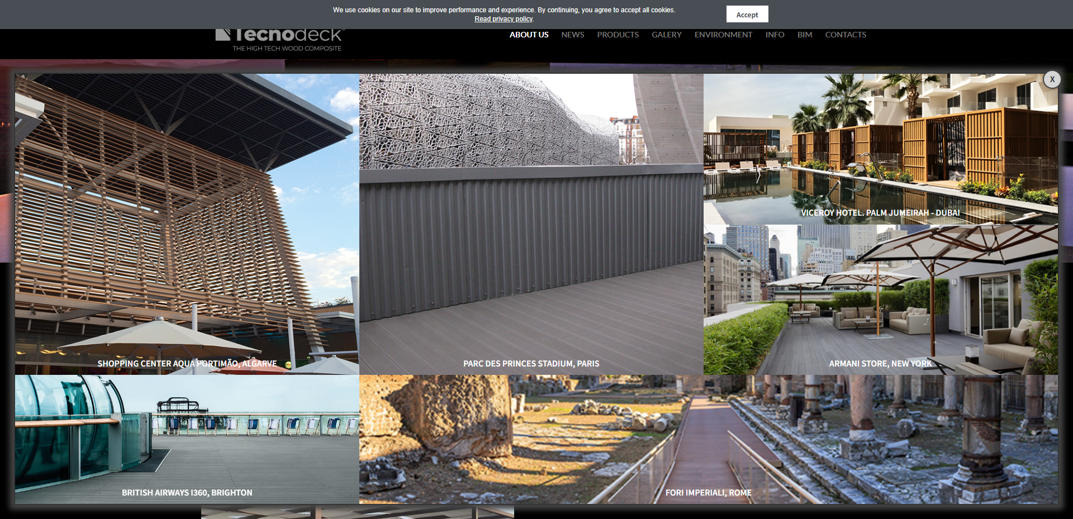Open the Read privacy policy link
This screenshot has height=519, width=1073.
click(503, 19)
